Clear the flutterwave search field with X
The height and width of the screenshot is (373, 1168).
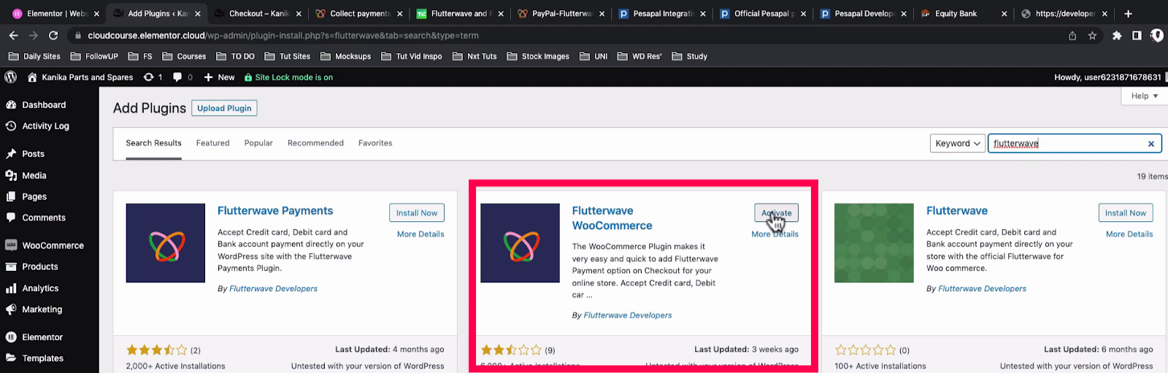(x=1151, y=144)
